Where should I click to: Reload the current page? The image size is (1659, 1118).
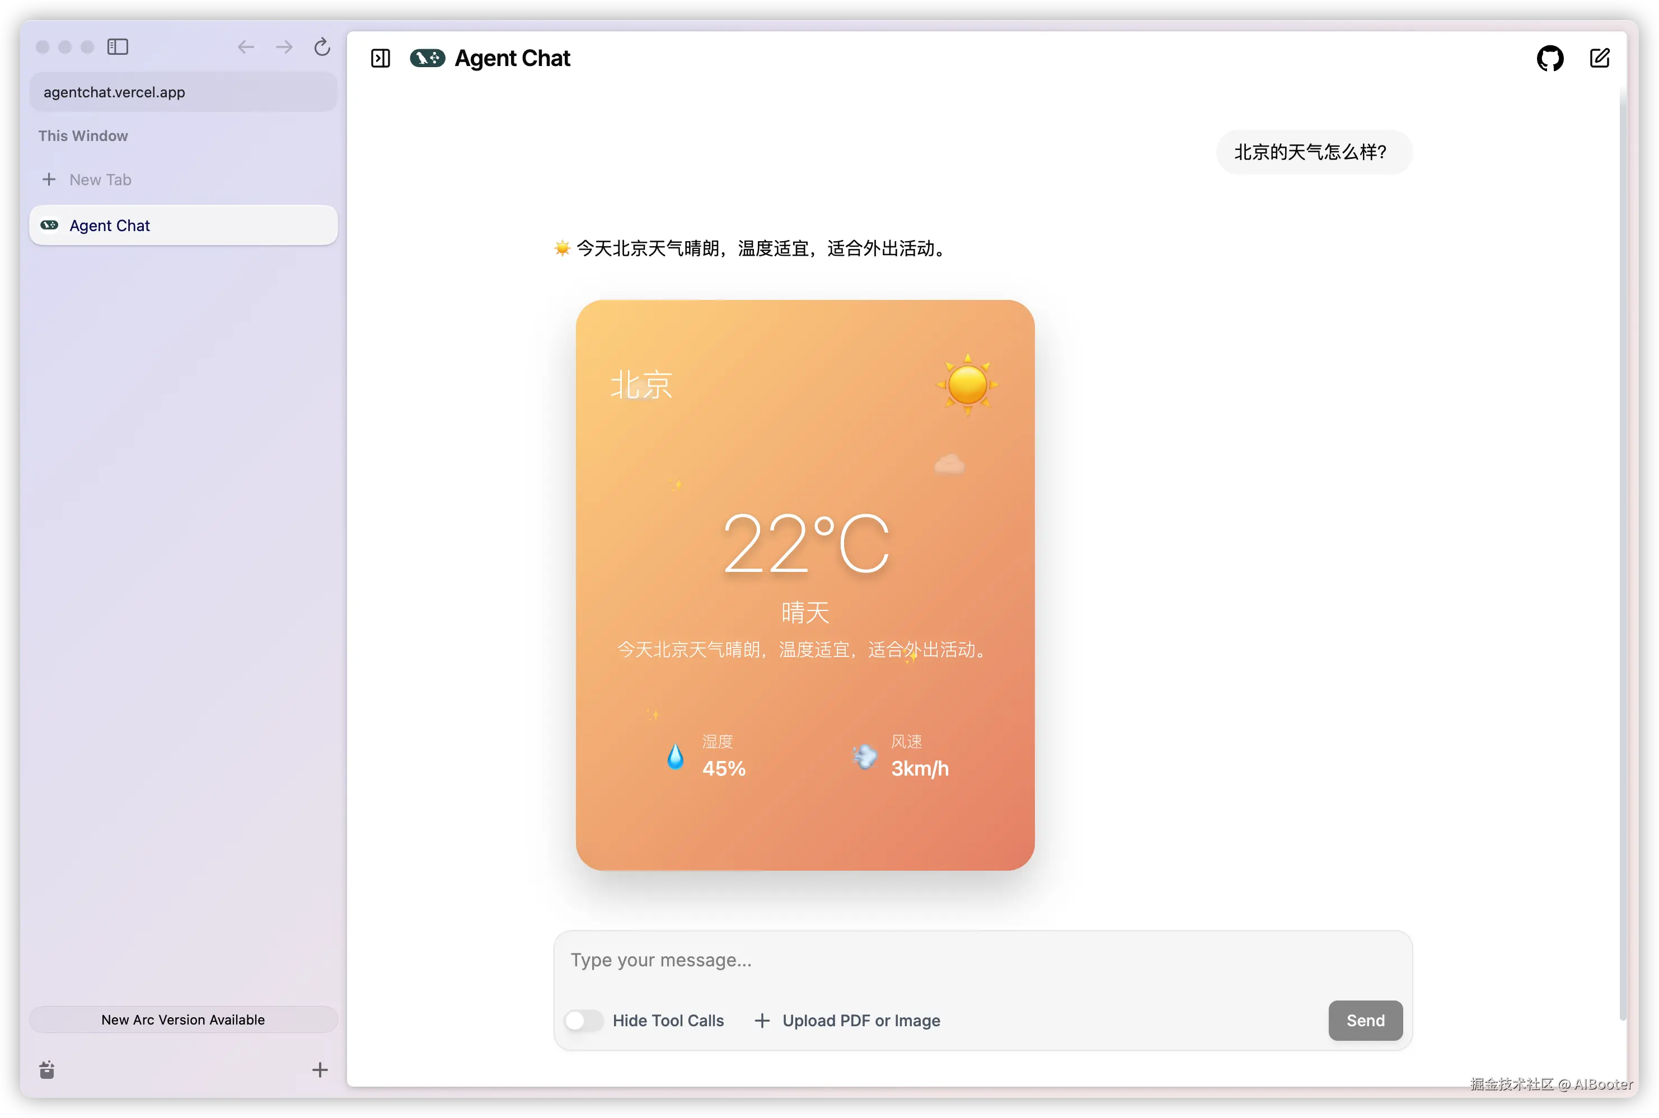(322, 47)
